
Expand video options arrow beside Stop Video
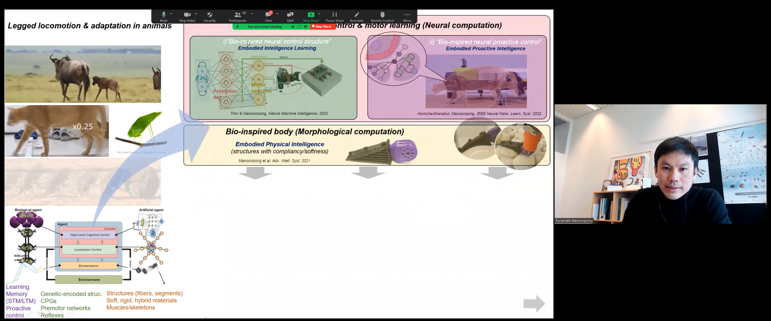tap(196, 14)
